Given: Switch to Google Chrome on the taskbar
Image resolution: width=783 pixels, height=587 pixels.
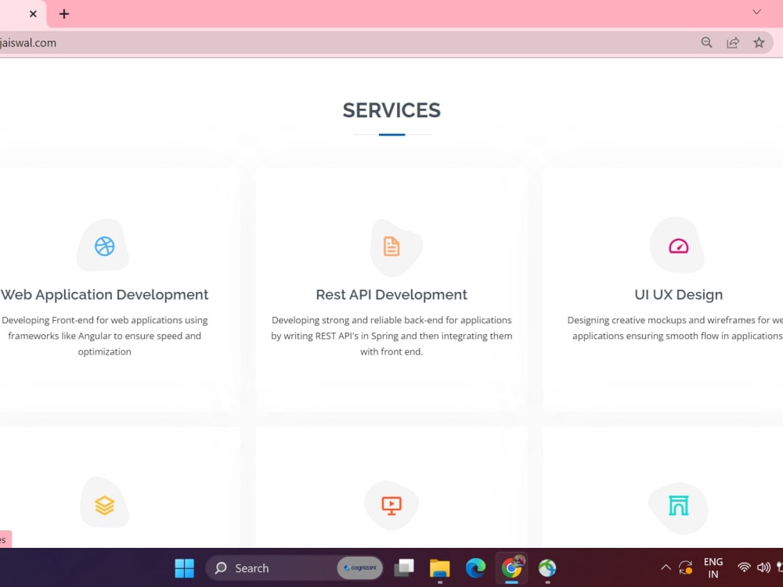Looking at the screenshot, I should click(511, 568).
